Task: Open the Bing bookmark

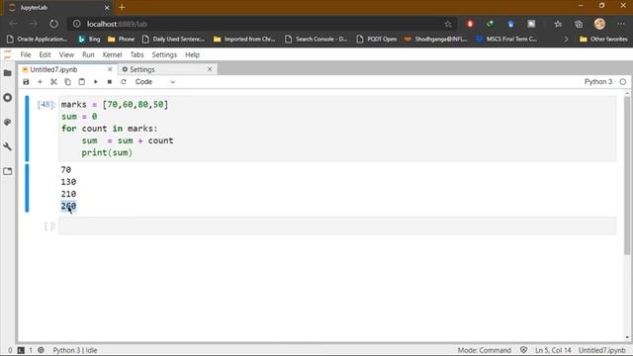Action: 89,40
